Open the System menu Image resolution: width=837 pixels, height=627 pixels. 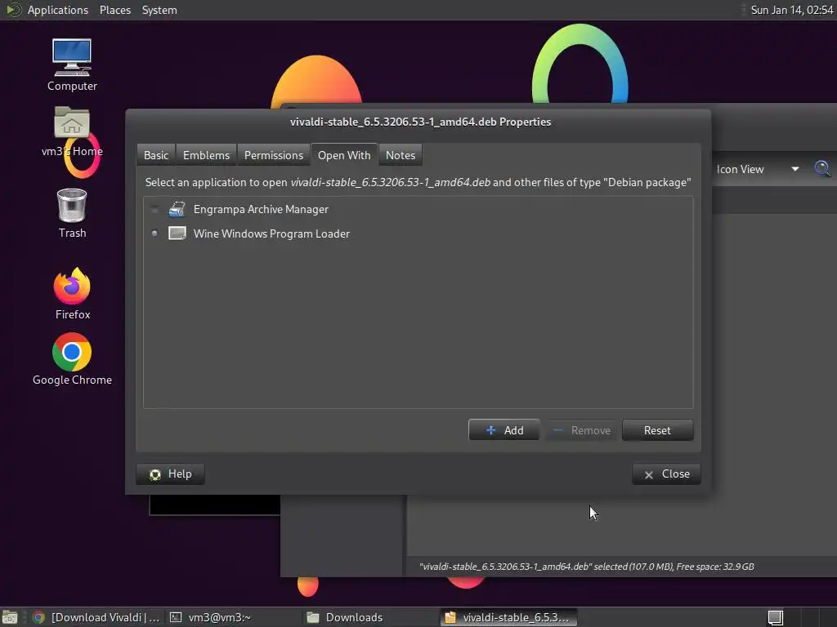159,10
